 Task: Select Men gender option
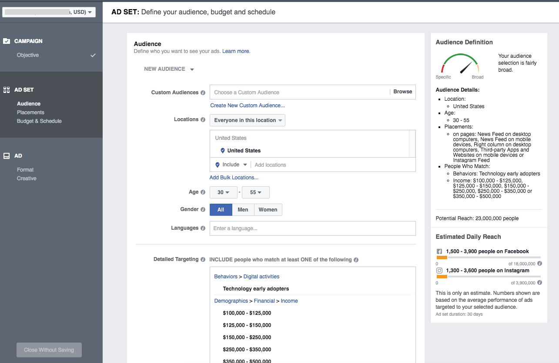tap(243, 210)
